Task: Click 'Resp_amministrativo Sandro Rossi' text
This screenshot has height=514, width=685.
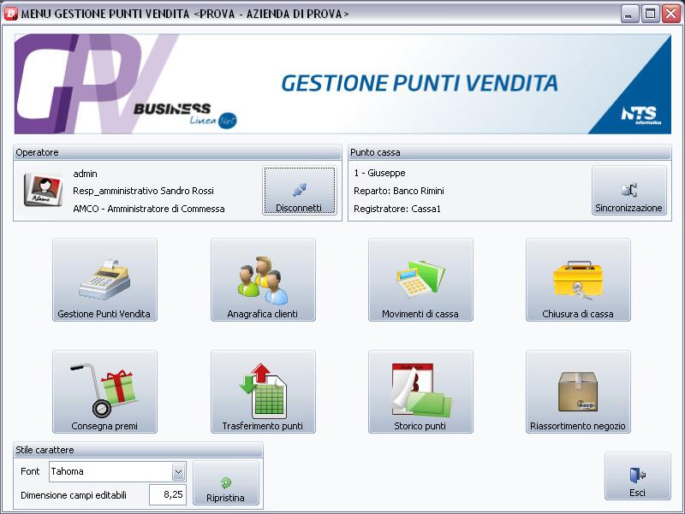Action: [x=143, y=191]
